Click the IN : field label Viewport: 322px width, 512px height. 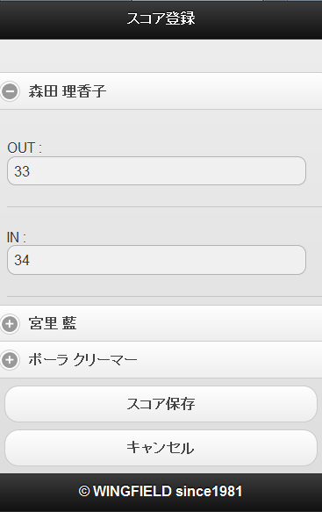[x=17, y=237]
